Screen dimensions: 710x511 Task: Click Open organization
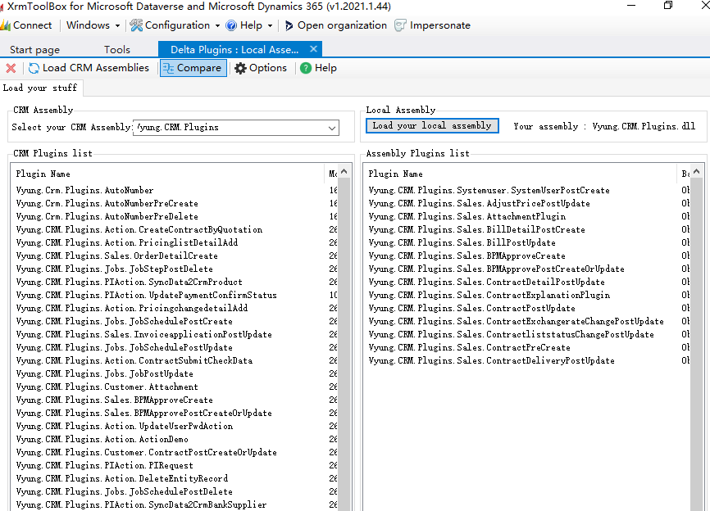tap(335, 25)
